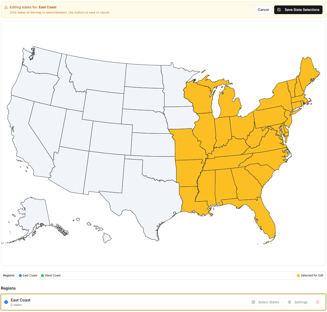Image resolution: width=327 pixels, height=312 pixels.
Task: Click Select States for East Coast
Action: coord(265,302)
